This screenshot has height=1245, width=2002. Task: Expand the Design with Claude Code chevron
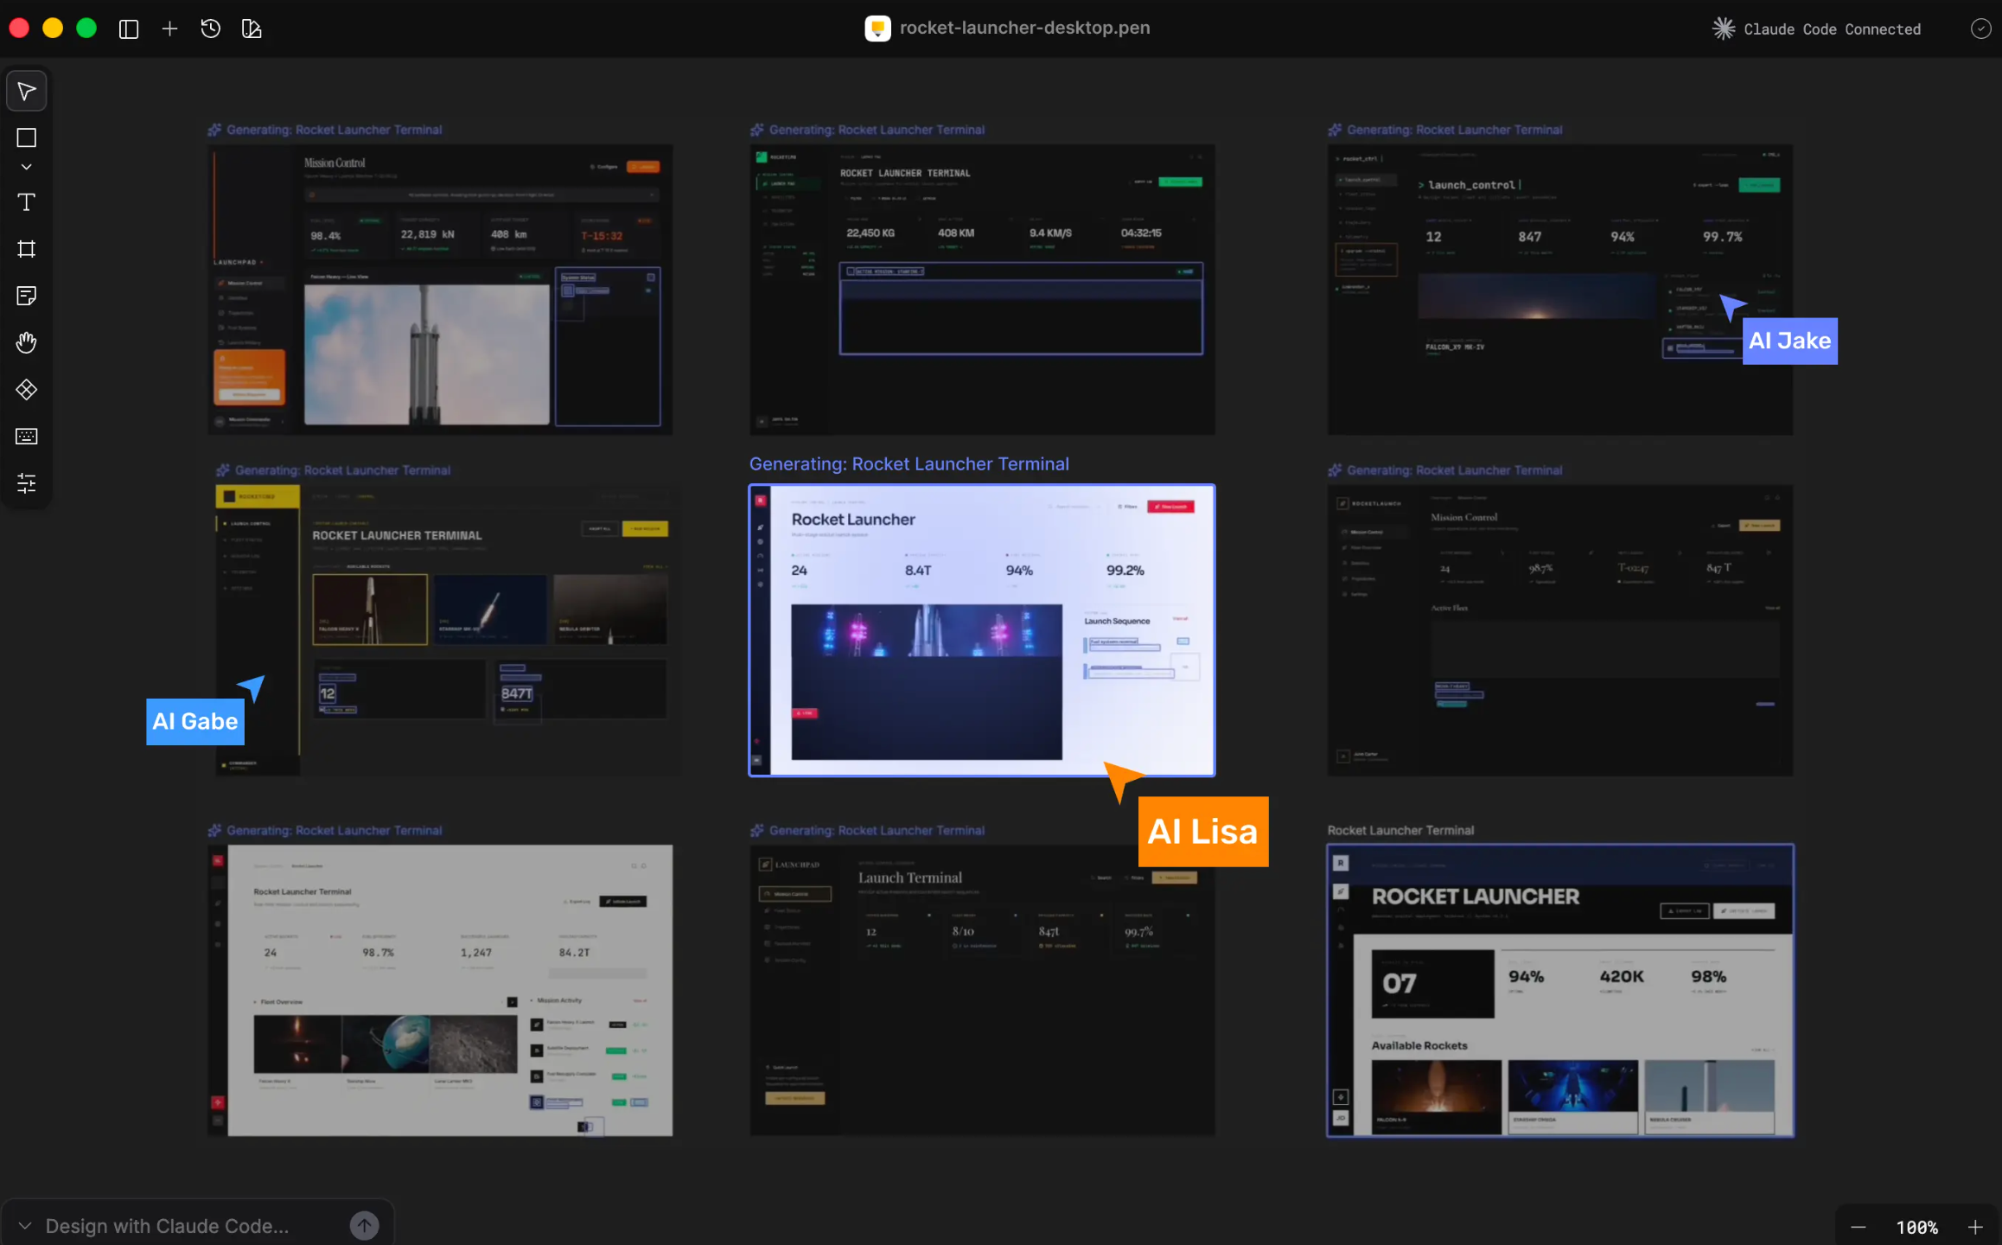tap(25, 1225)
